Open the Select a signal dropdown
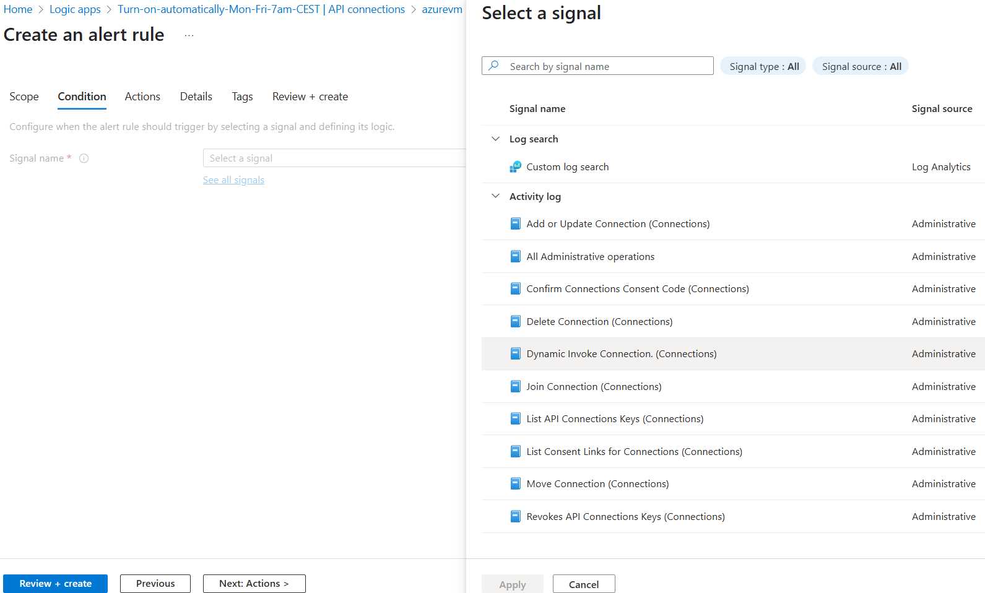 coord(334,158)
